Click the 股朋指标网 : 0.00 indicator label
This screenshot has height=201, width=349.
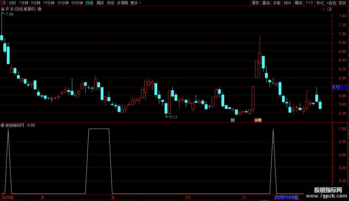pos(20,125)
